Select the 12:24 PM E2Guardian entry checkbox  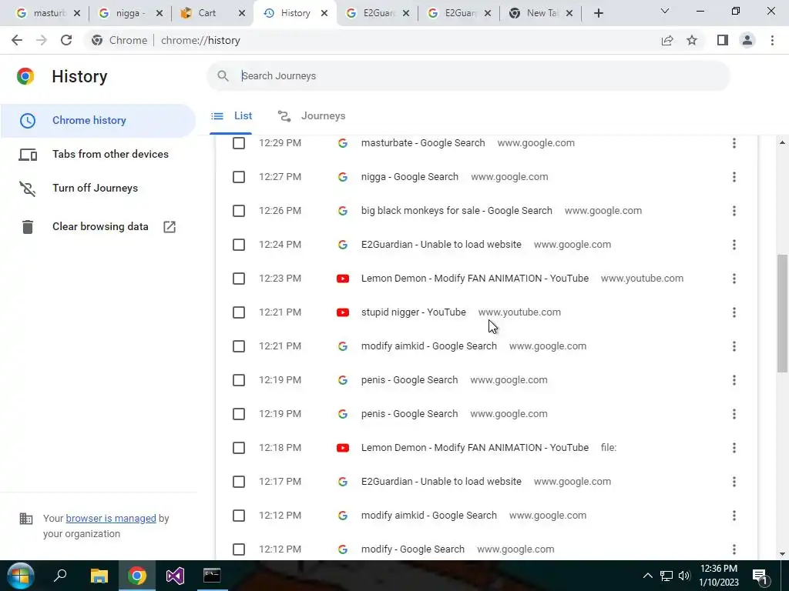(239, 245)
